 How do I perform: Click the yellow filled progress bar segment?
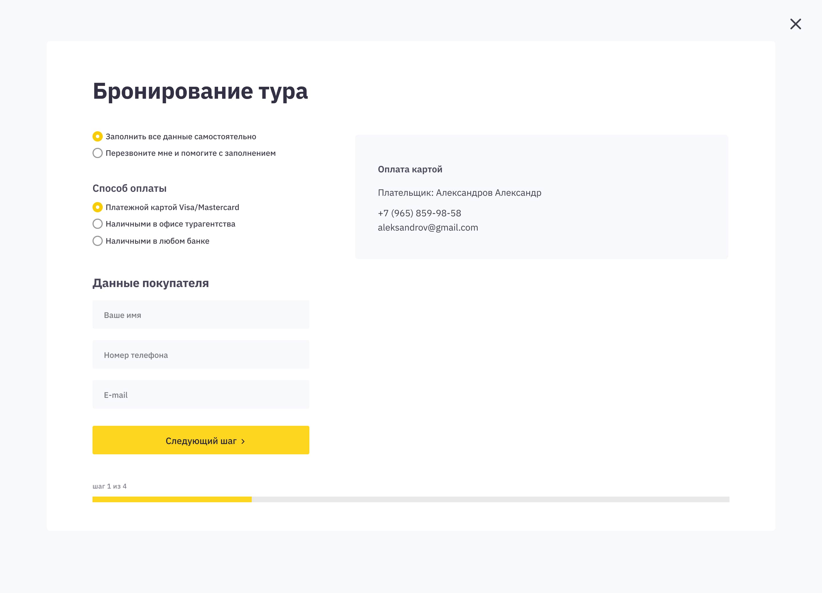tap(172, 499)
